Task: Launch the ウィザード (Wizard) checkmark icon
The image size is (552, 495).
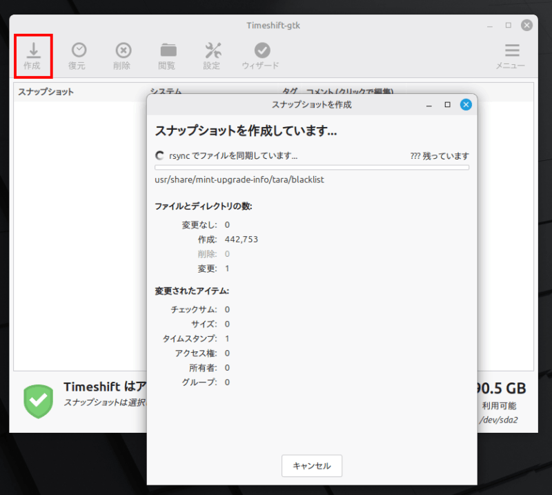Action: 262,51
